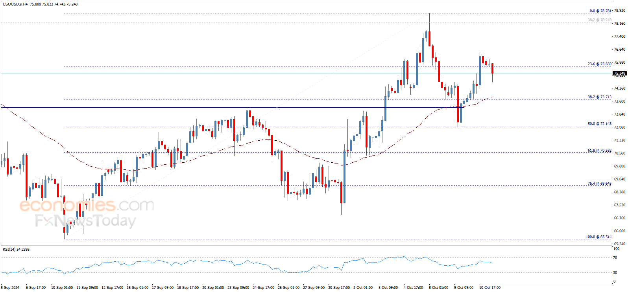Click 77.400 on the price axis

click(620, 37)
